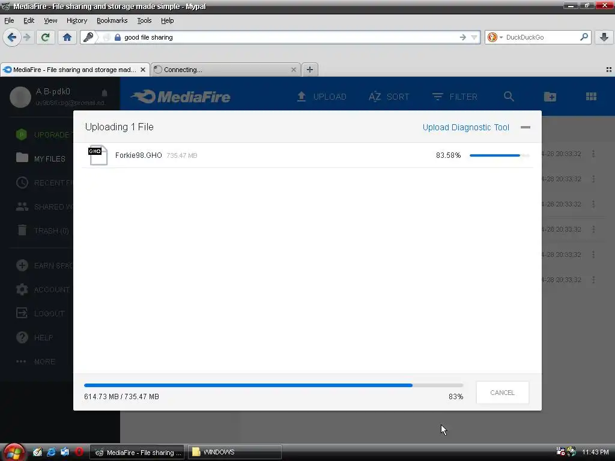Reload the current page
This screenshot has width=615, height=461.
click(x=45, y=37)
